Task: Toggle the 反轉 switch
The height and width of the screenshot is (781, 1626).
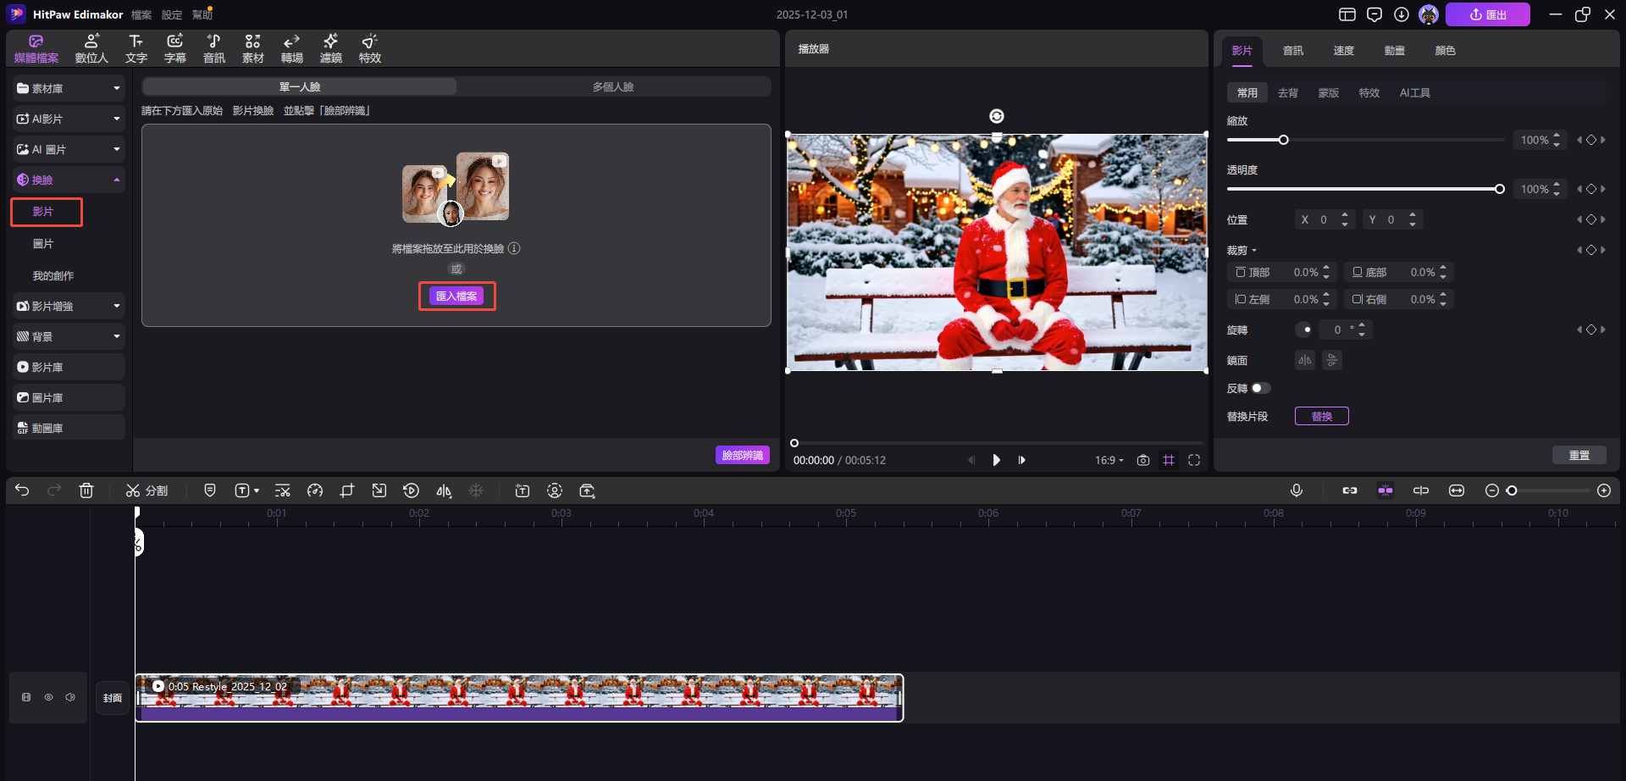Action: click(x=1261, y=388)
